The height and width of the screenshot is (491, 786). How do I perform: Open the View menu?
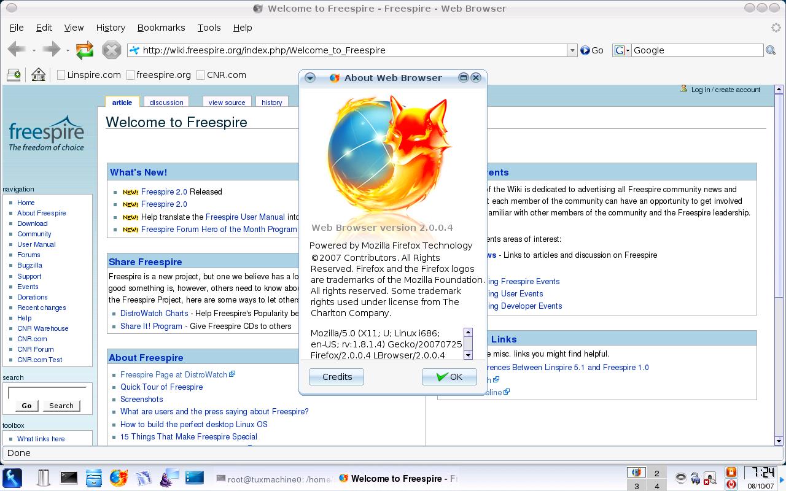click(74, 28)
